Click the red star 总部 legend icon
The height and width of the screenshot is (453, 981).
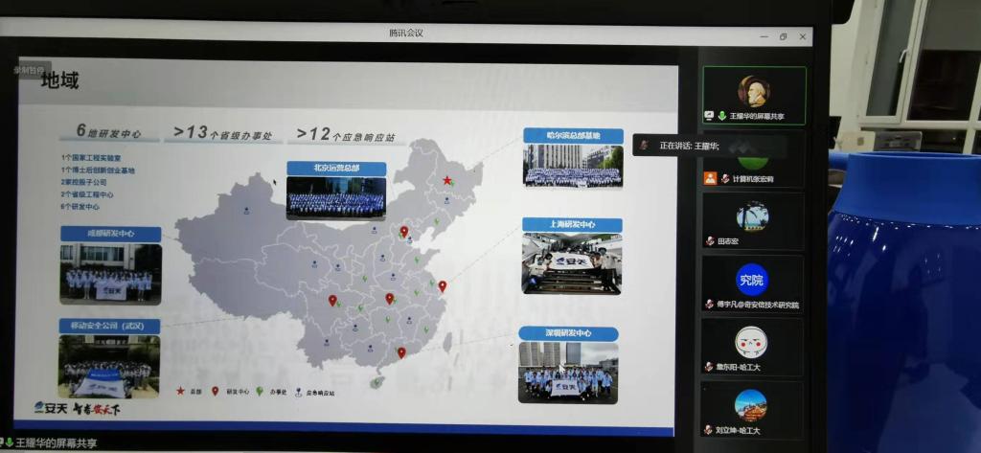[x=180, y=391]
